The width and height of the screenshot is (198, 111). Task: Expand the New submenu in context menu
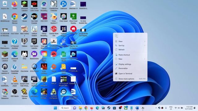(130, 59)
